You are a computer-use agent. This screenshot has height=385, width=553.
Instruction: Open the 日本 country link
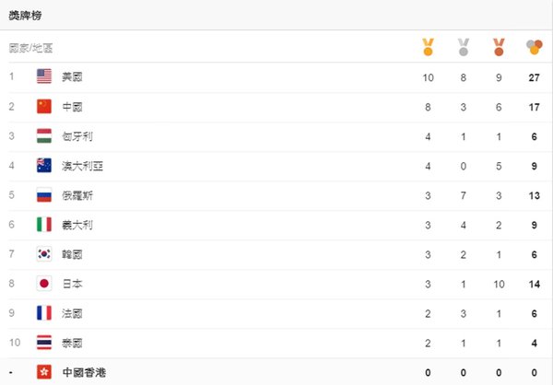pos(72,284)
